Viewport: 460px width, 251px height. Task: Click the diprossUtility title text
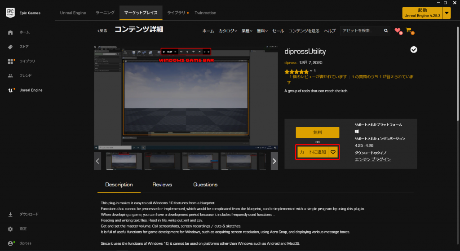(305, 52)
